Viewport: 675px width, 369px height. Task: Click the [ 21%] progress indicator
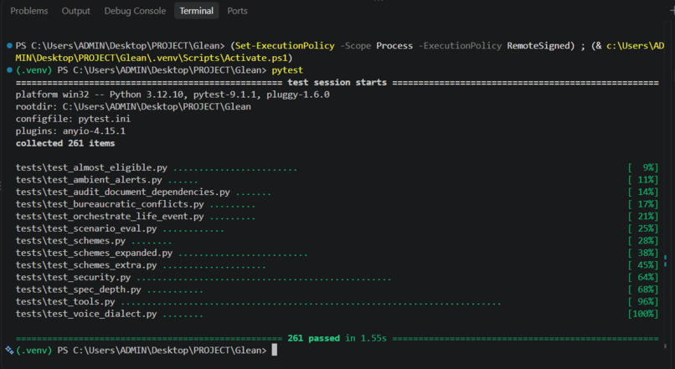point(643,217)
